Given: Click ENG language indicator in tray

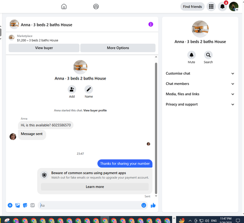Looking at the screenshot, I should pyautogui.click(x=214, y=221).
